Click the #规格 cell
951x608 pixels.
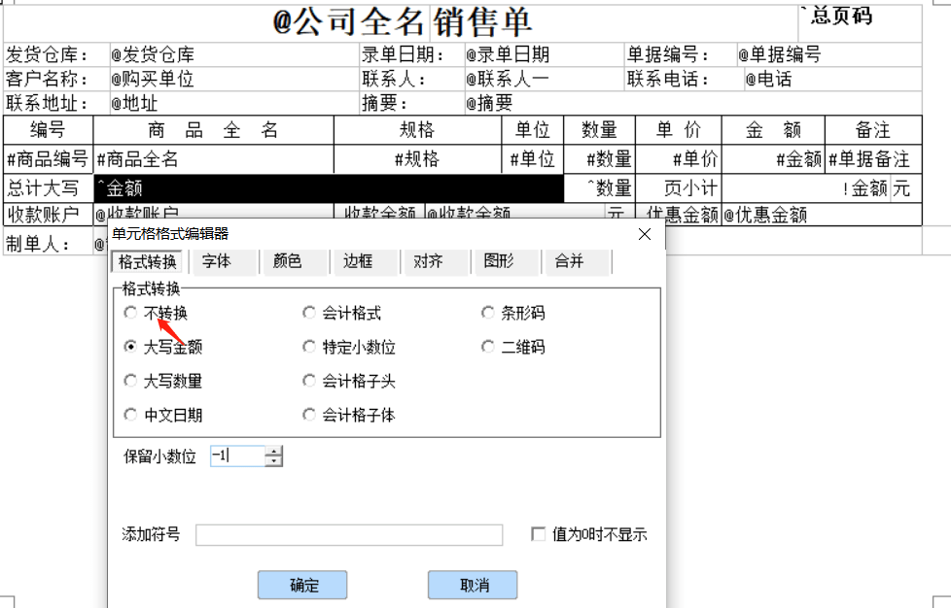coord(418,159)
